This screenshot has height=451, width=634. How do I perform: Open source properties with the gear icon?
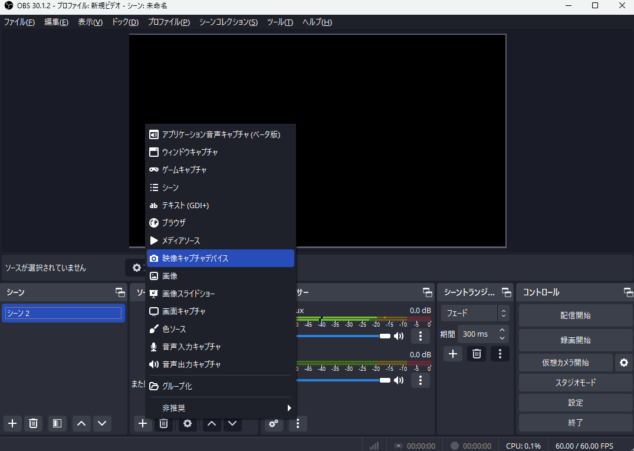188,423
